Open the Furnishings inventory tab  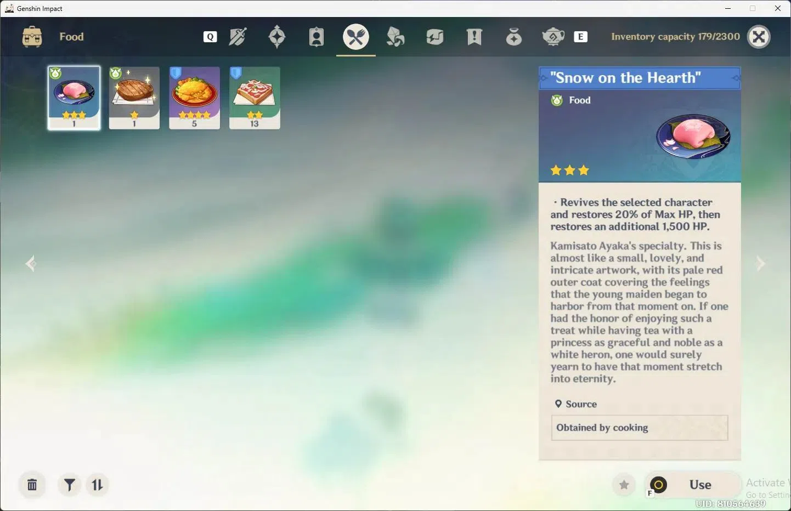click(x=553, y=37)
